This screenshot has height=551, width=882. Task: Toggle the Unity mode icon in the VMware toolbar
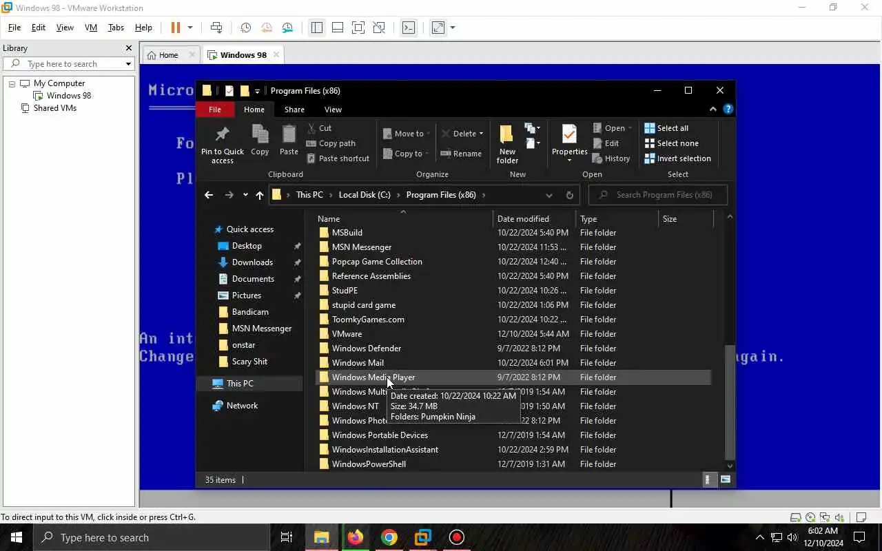(379, 28)
